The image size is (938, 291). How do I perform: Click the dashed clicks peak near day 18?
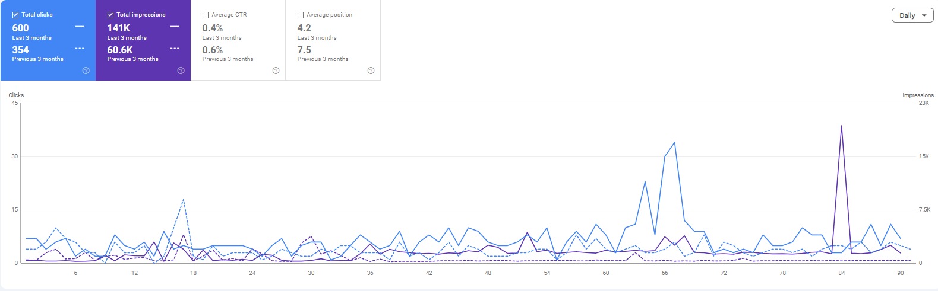click(x=184, y=199)
